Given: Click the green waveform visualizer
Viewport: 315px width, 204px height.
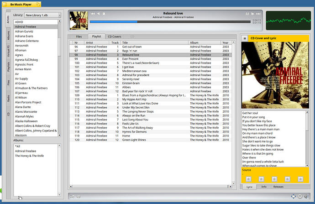Looking at the screenshot, I should point(288,21).
